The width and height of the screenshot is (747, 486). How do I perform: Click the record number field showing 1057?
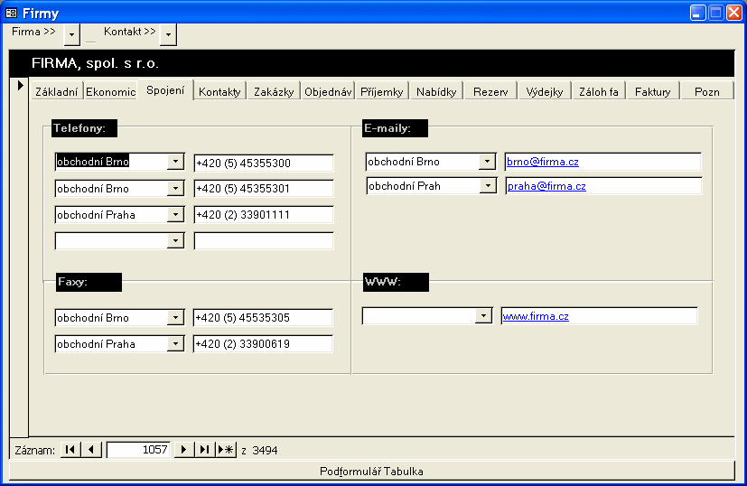pyautogui.click(x=138, y=450)
